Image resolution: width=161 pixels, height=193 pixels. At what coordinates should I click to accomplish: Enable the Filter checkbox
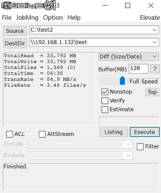140,147
